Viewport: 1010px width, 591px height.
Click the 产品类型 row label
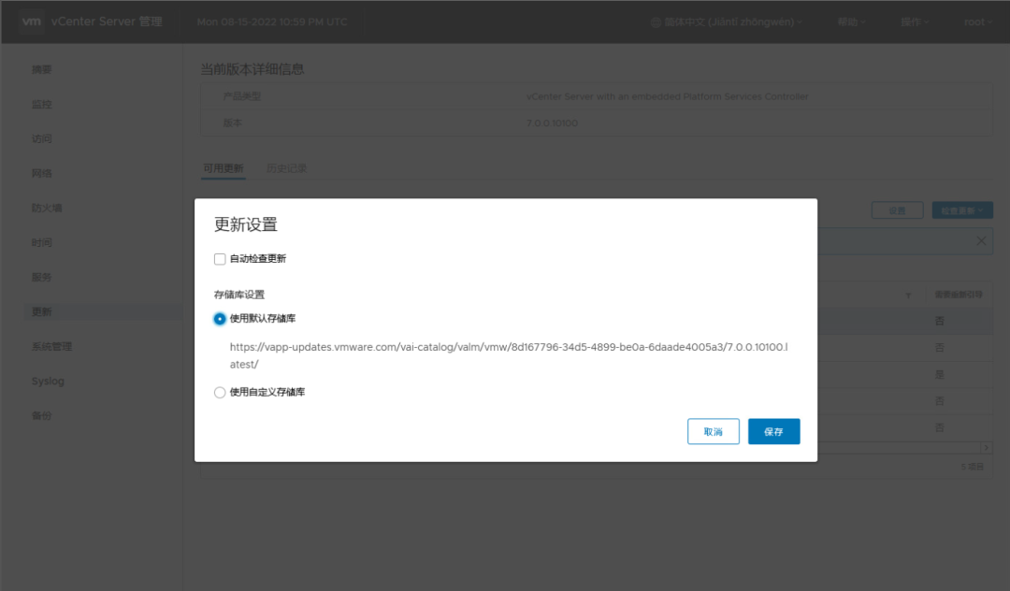point(242,96)
